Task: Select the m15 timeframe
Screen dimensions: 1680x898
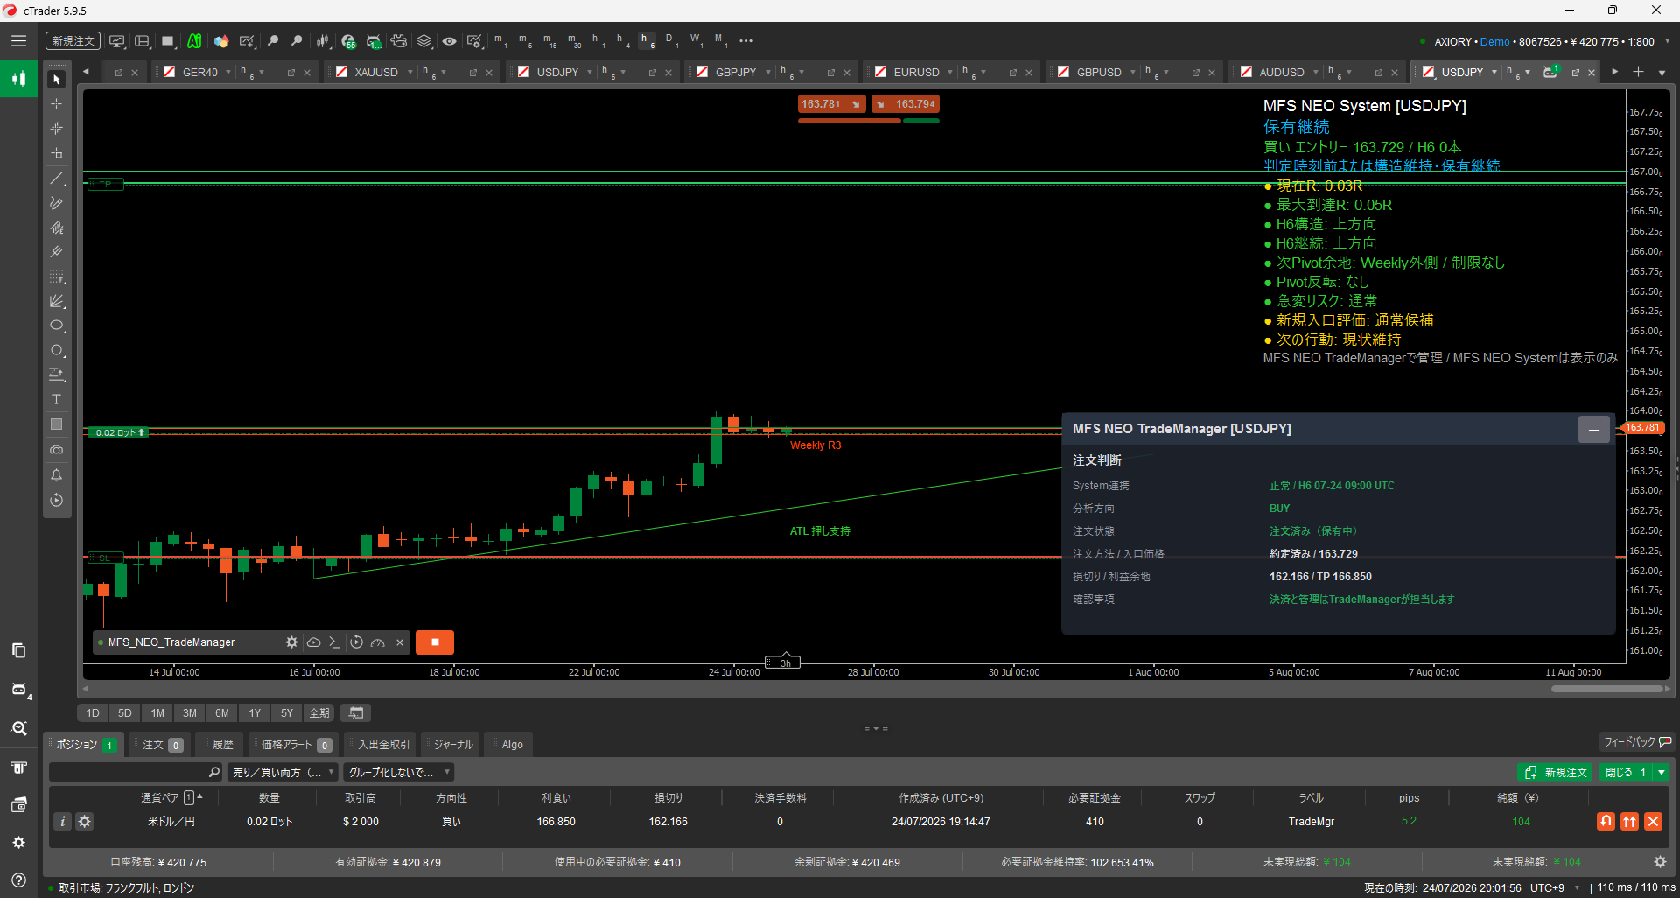Action: tap(549, 40)
